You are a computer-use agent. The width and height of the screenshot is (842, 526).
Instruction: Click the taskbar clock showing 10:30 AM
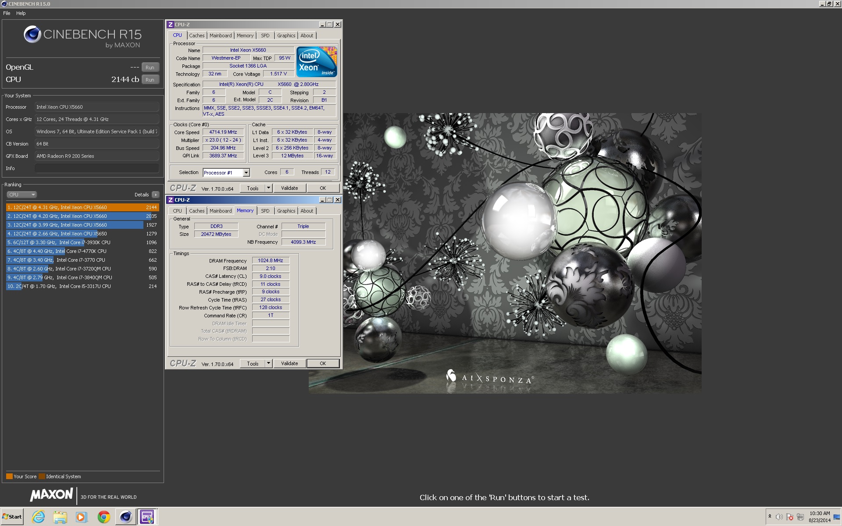[x=819, y=517]
